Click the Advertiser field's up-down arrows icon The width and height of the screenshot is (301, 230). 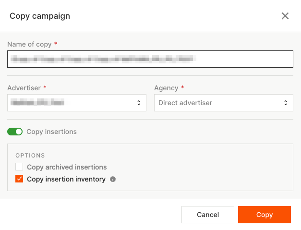(139, 103)
